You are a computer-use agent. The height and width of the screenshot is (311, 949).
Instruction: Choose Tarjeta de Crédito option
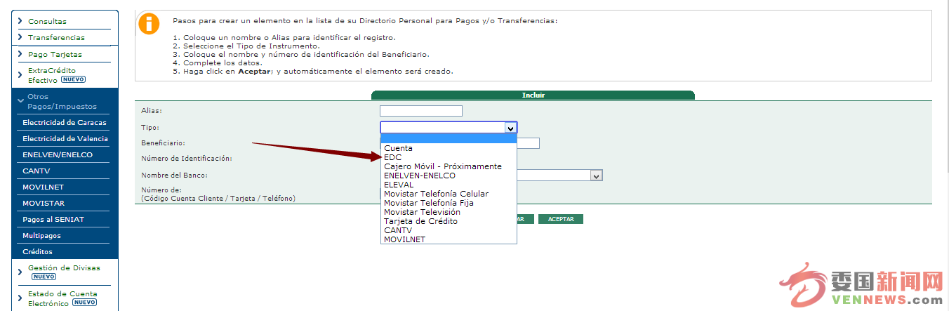pos(420,221)
